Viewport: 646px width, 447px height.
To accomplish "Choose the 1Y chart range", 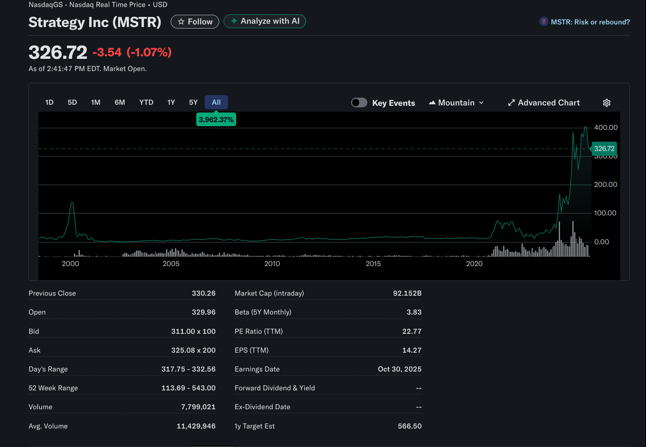I will click(171, 102).
